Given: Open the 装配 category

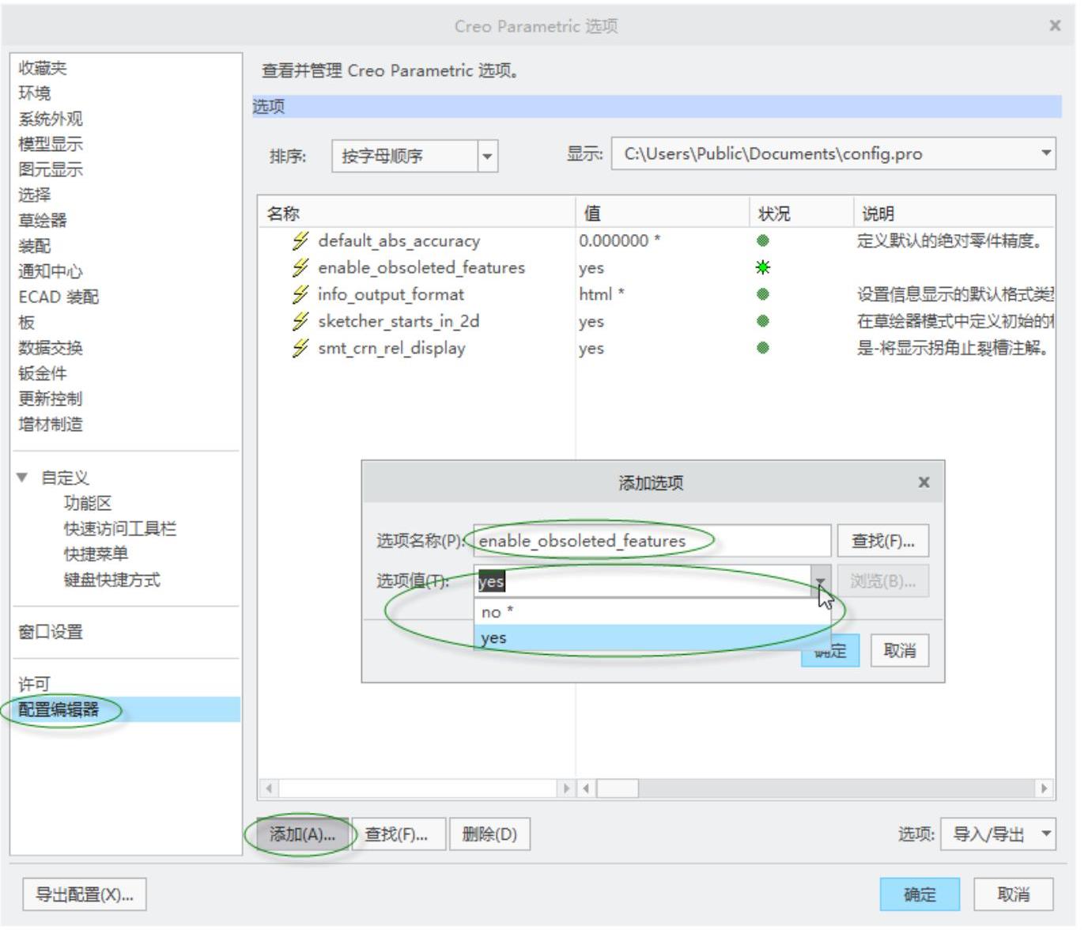Looking at the screenshot, I should 35,246.
